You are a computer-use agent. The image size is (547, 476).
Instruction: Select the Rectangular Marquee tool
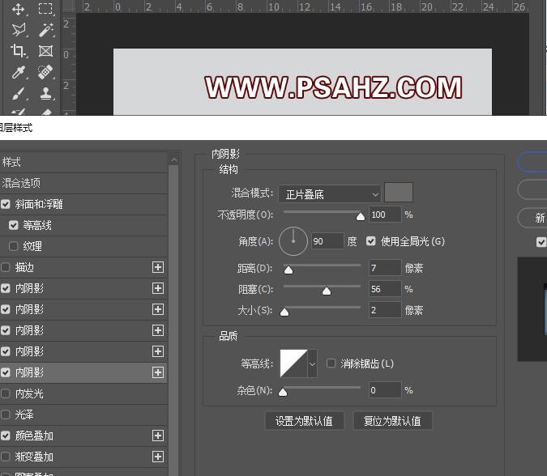tap(45, 9)
